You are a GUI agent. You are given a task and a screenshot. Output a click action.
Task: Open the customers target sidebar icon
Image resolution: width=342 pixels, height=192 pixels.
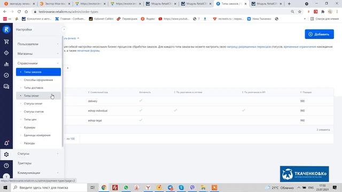(x=6, y=53)
